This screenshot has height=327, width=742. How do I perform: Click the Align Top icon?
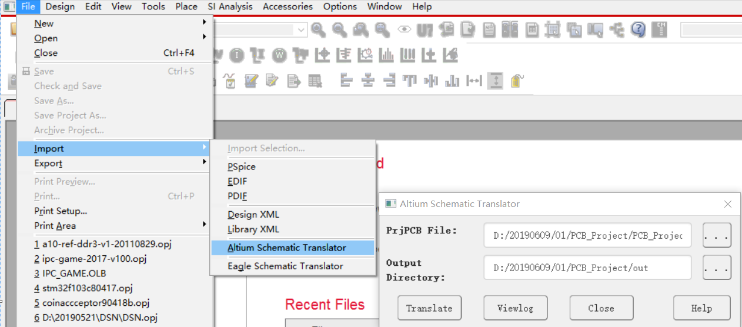tap(410, 81)
